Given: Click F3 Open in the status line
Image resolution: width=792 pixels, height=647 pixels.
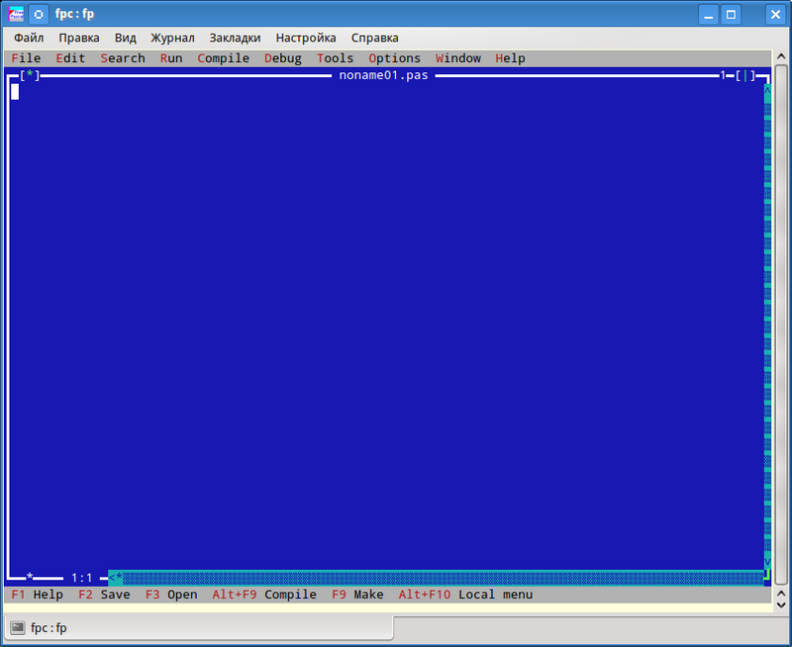Looking at the screenshot, I should point(171,595).
